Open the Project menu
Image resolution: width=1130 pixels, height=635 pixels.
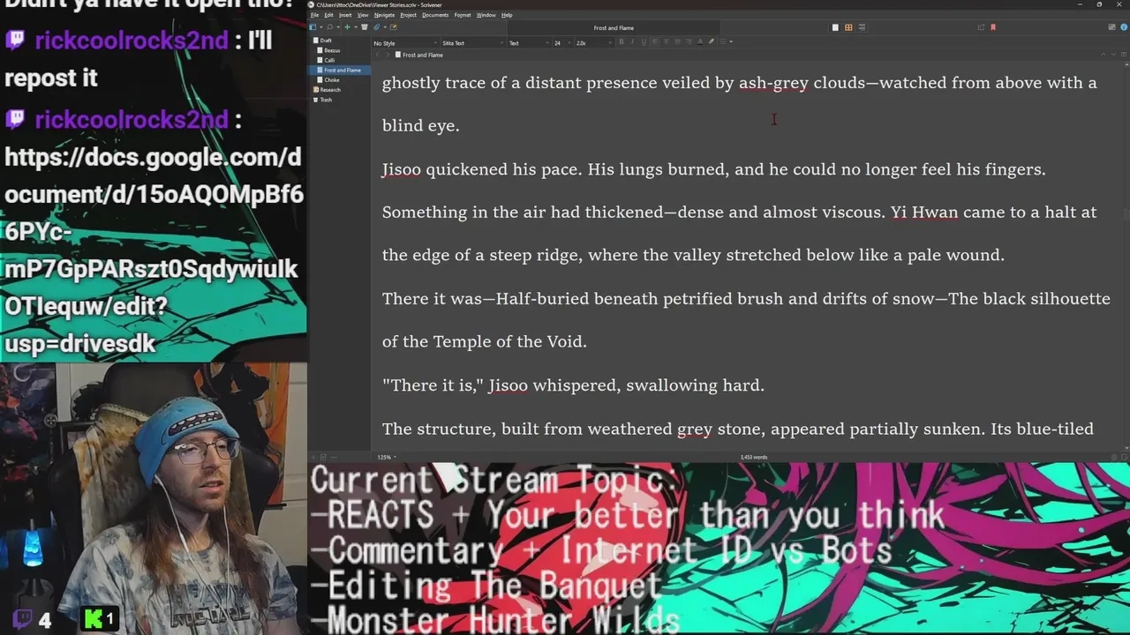tap(408, 15)
